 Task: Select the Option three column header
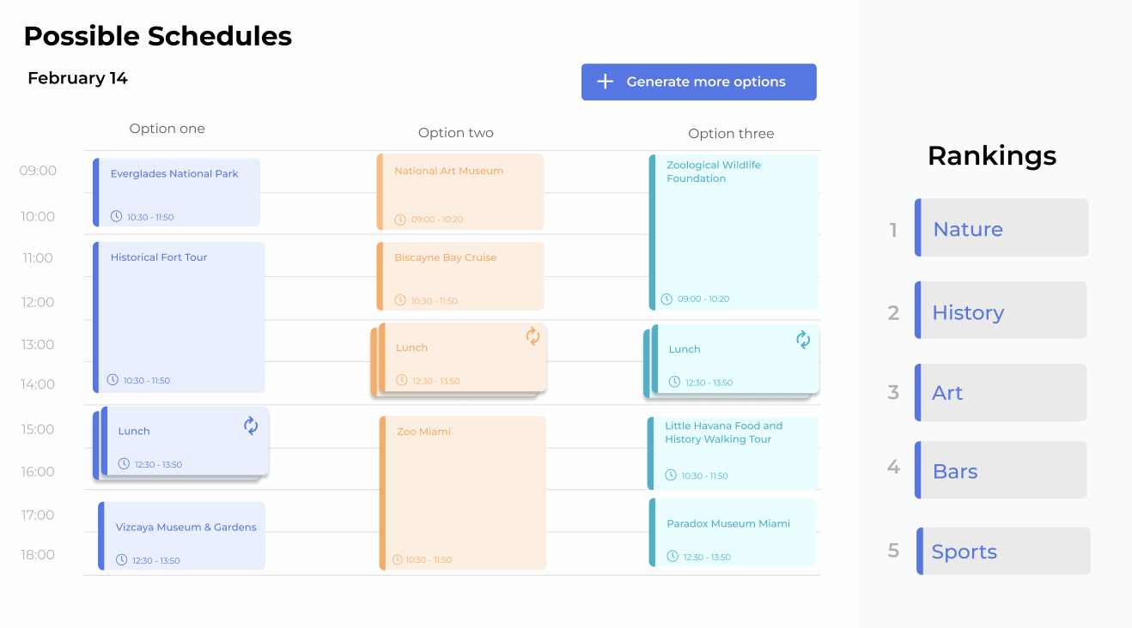pos(731,134)
